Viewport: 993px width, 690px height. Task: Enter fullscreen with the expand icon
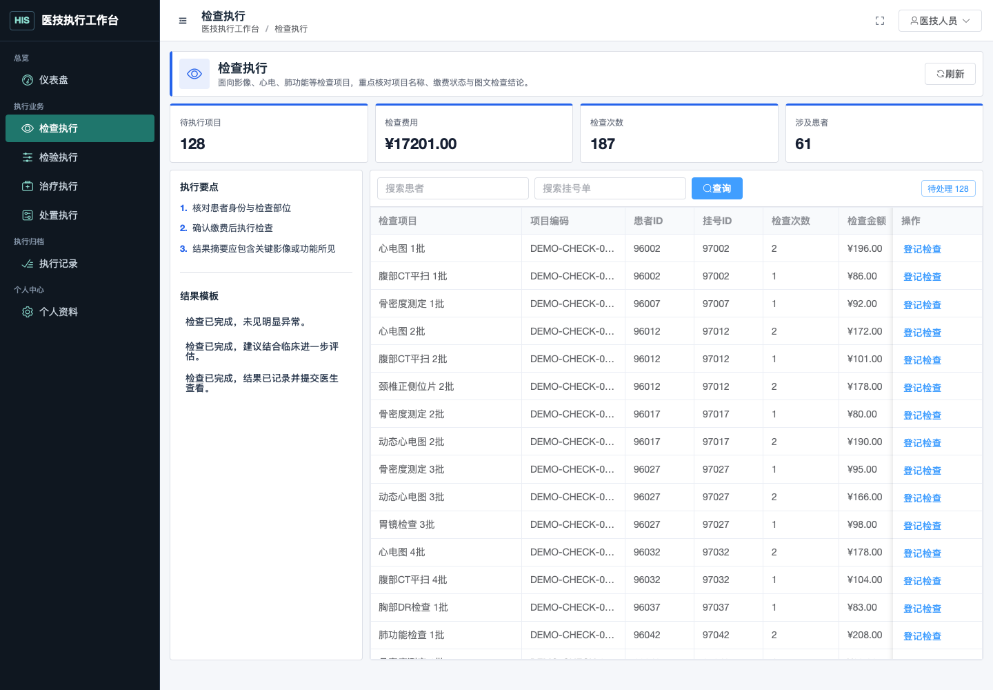tap(880, 21)
